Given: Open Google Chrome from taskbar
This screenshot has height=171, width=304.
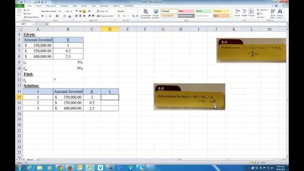Looking at the screenshot, I should click(x=60, y=168).
